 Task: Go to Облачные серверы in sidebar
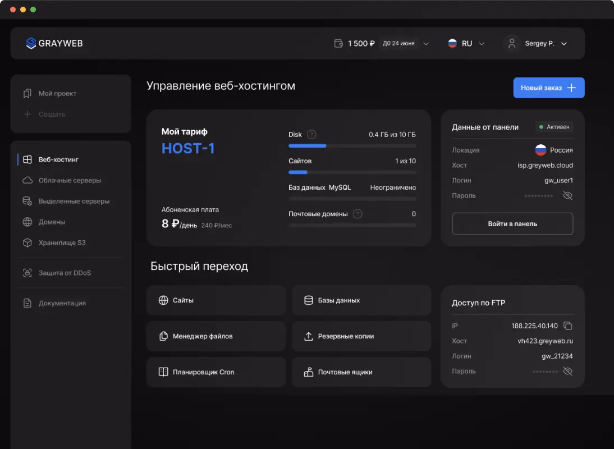pyautogui.click(x=71, y=181)
